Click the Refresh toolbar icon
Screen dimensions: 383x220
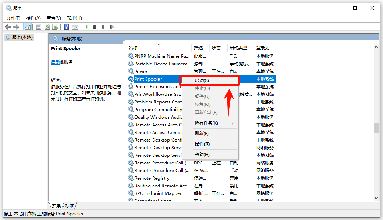point(47,27)
